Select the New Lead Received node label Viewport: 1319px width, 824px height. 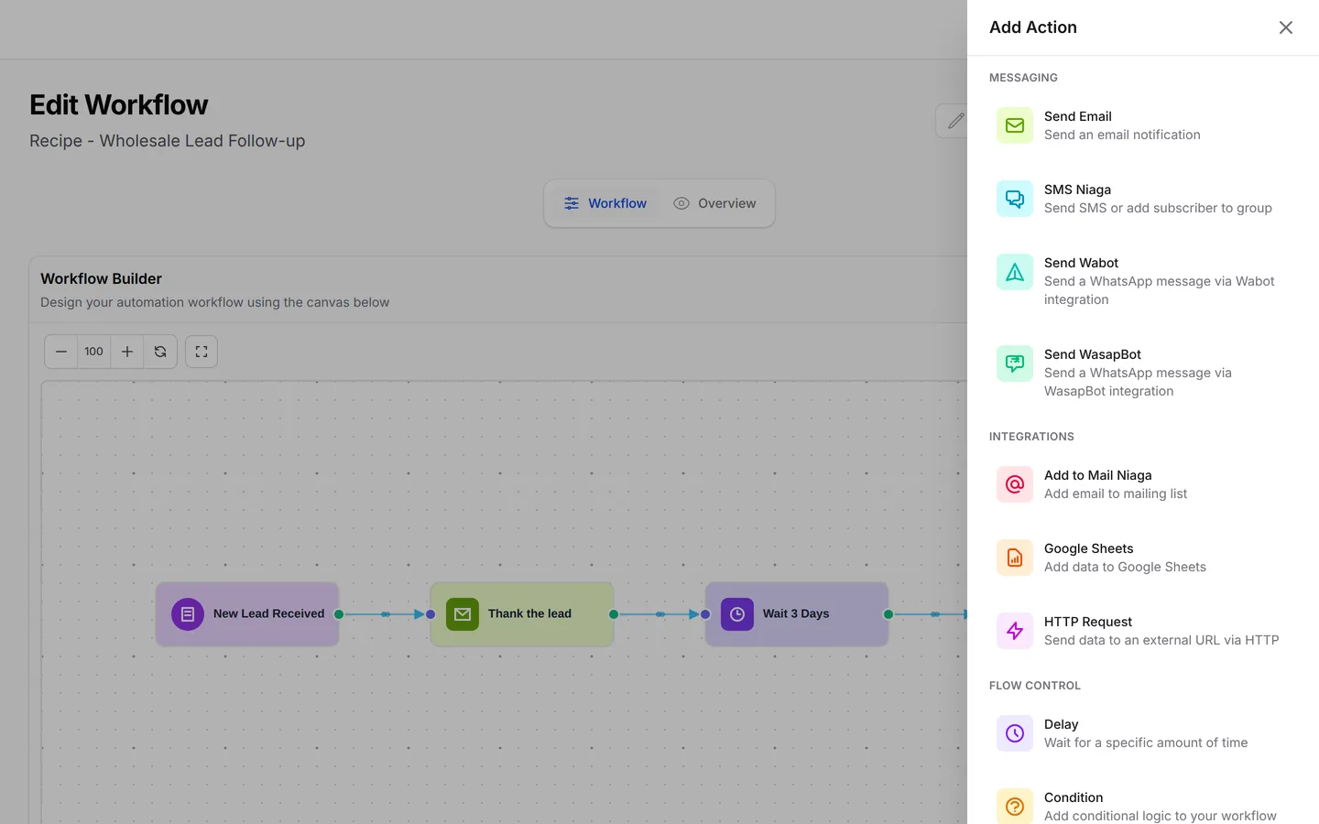[269, 613]
